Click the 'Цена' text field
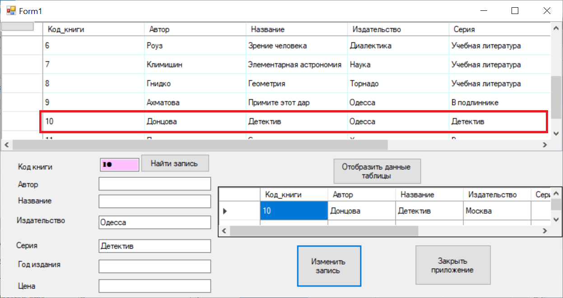 [154, 286]
